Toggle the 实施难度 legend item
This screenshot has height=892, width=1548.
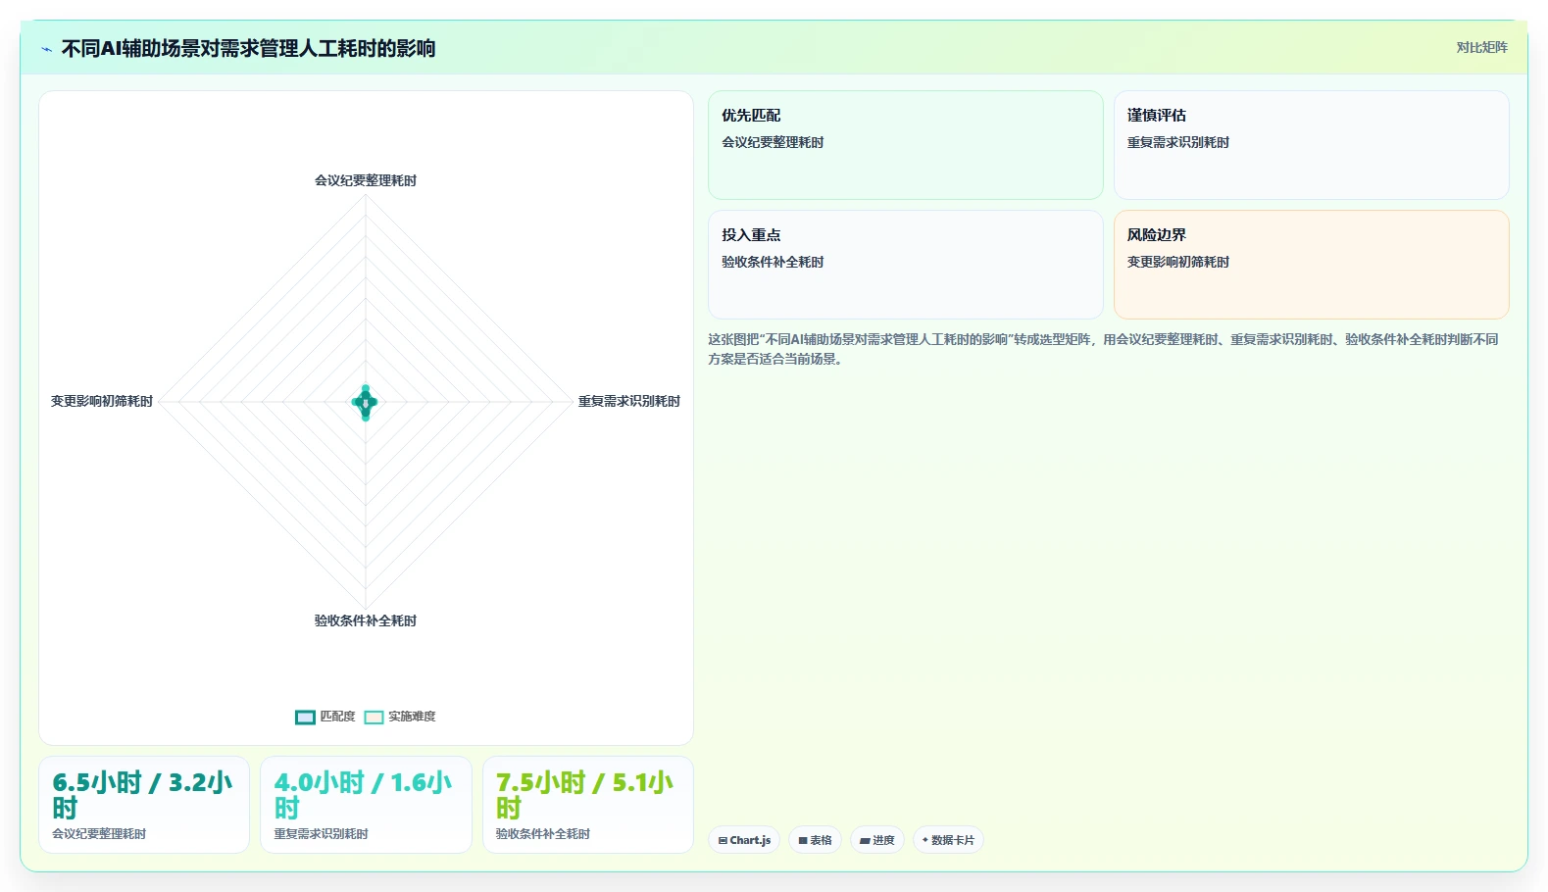coord(400,717)
